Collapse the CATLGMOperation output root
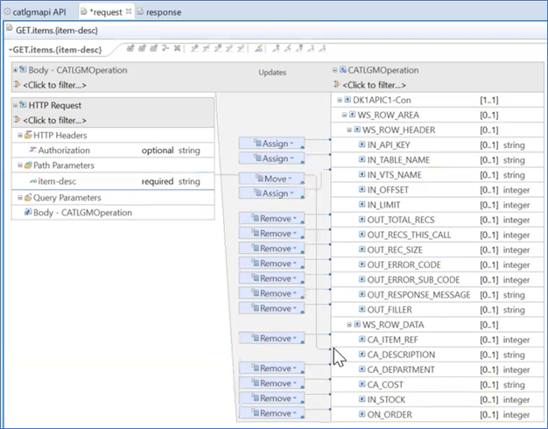Viewport: 548px width, 429px height. click(x=334, y=70)
